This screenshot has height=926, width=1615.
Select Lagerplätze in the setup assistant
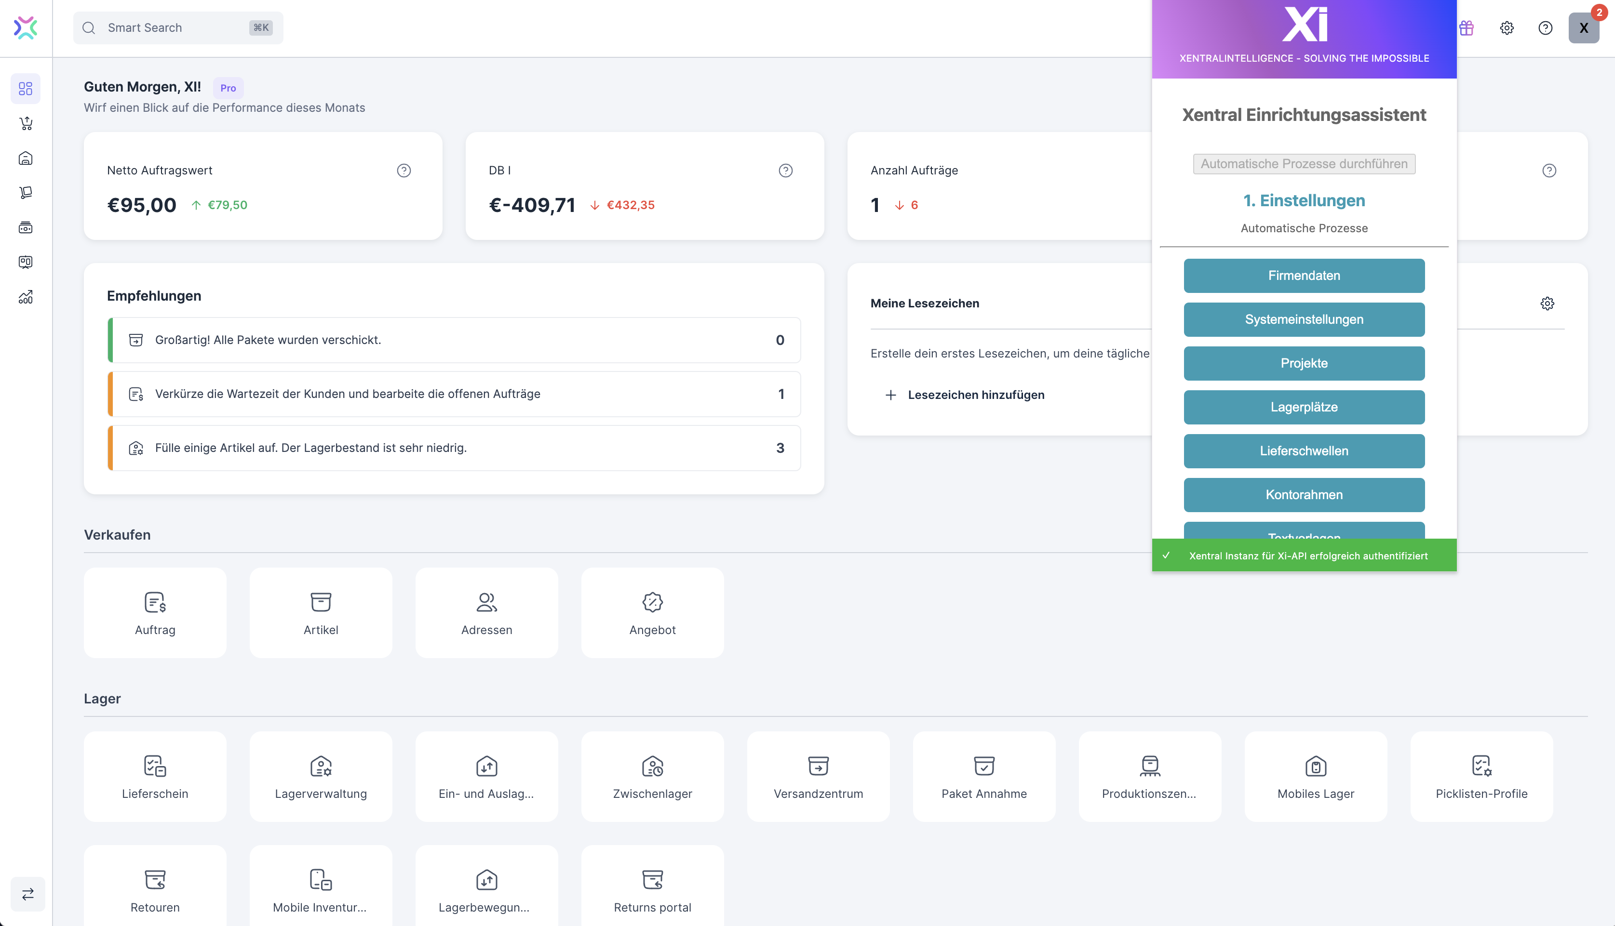(x=1303, y=407)
